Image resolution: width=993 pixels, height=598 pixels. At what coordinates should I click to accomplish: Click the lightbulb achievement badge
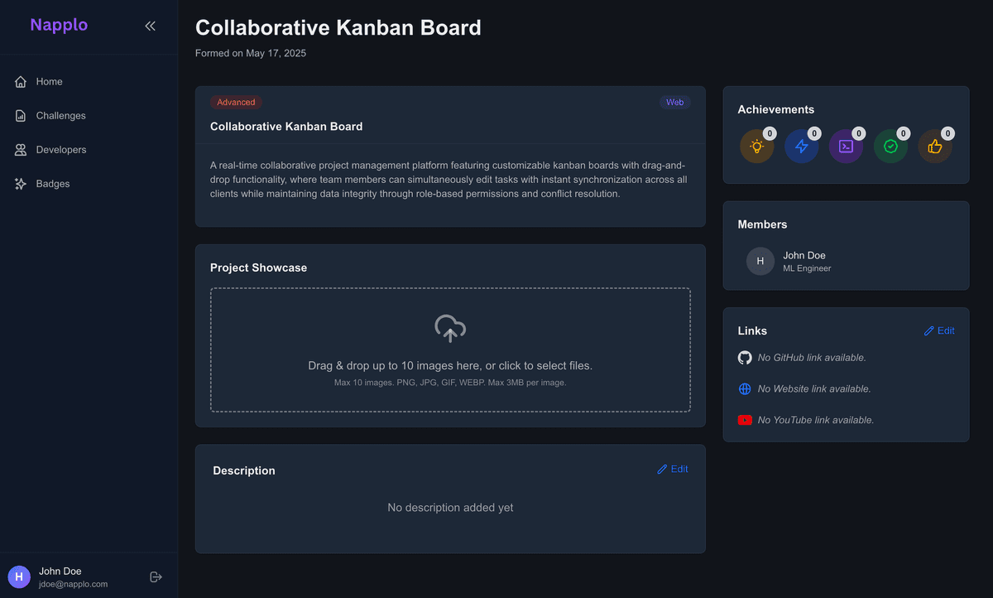(756, 147)
